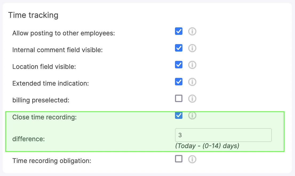Enable the Time recording obligation checkbox
Viewport: 295px width, 176px height.
pyautogui.click(x=178, y=159)
